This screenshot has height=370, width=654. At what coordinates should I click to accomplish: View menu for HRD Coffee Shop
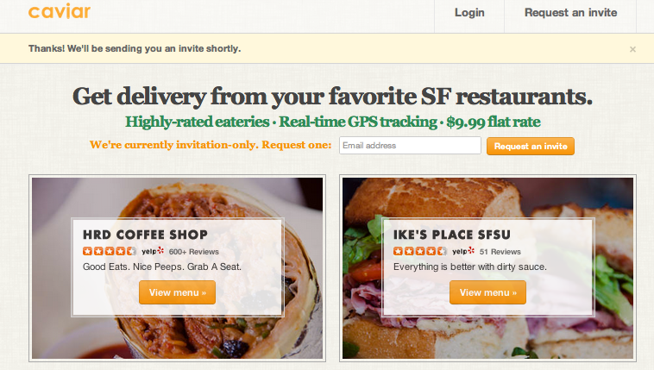pos(177,292)
